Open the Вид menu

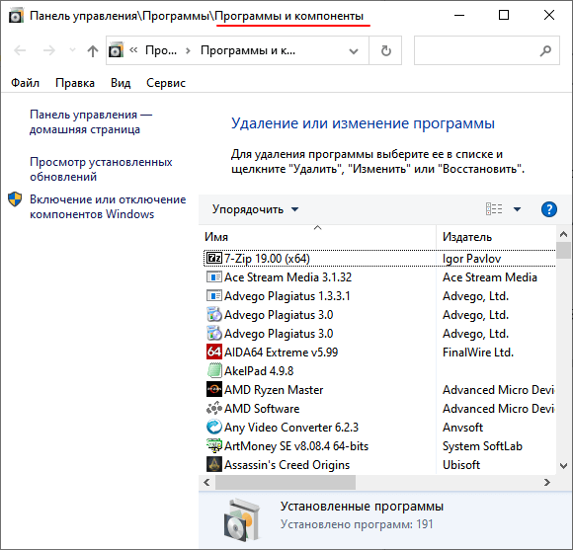point(121,83)
